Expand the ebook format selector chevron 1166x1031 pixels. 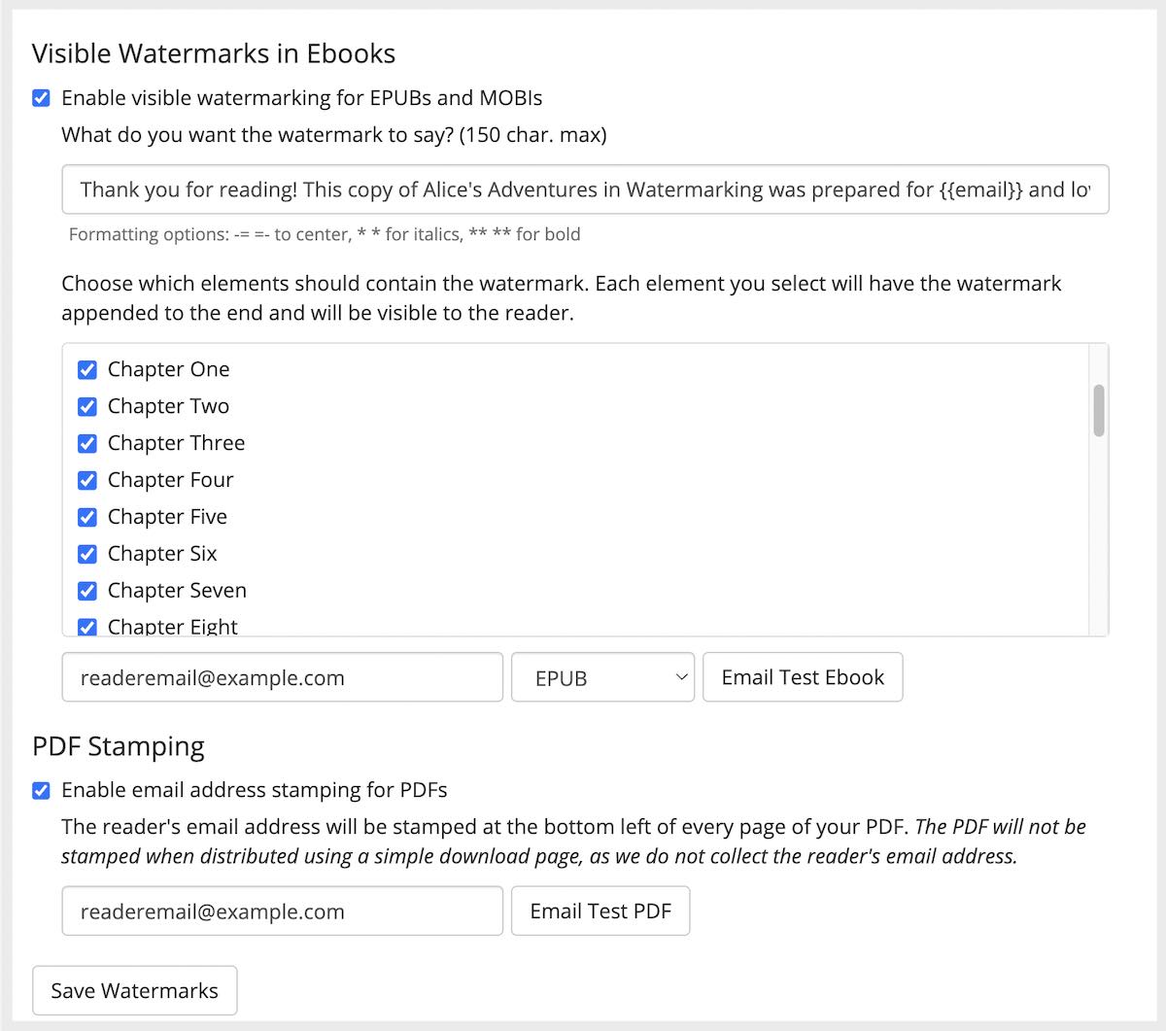pyautogui.click(x=681, y=677)
